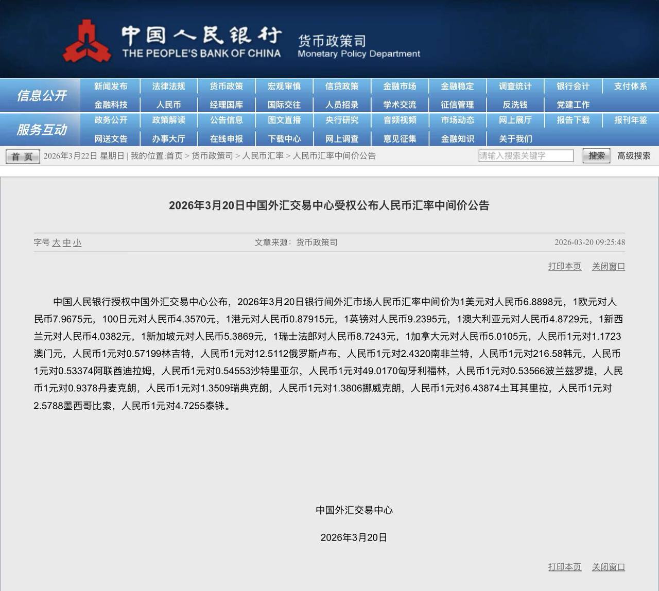659x591 pixels.
Task: Open 人民币汇率 breadcrumb link
Action: [263, 156]
